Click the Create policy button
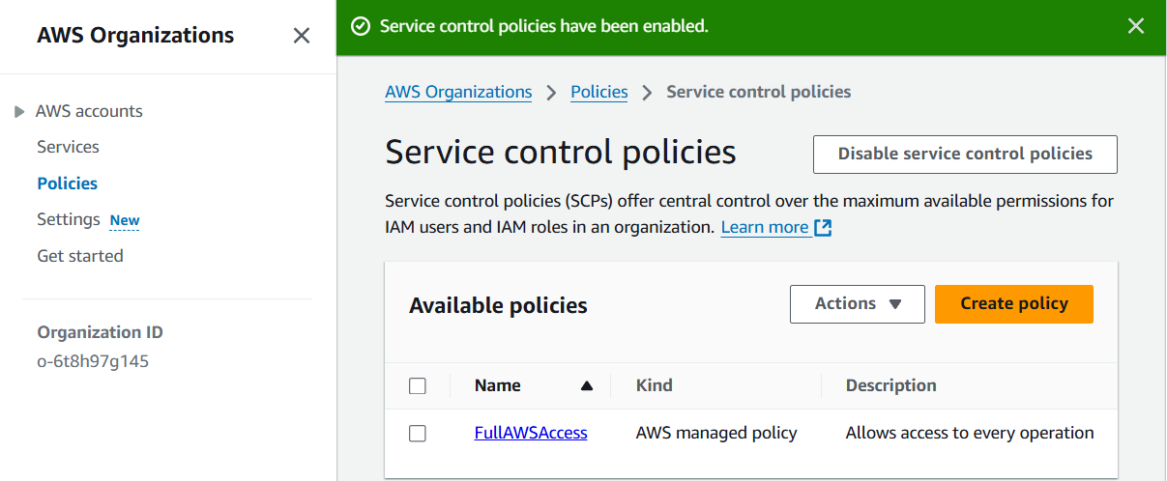 [1014, 303]
